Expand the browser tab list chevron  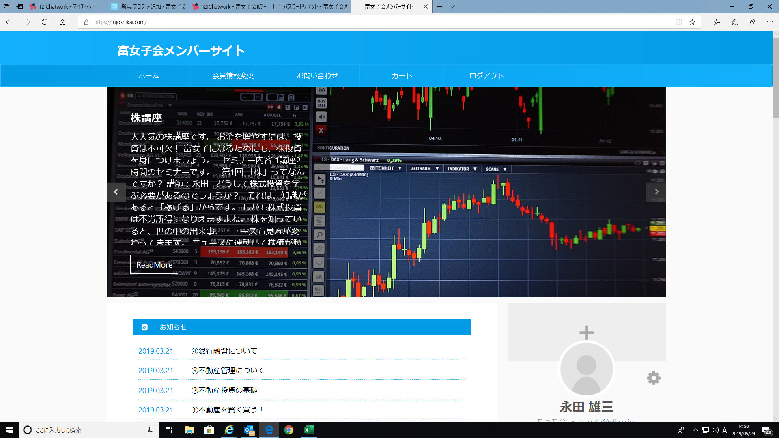coord(452,6)
